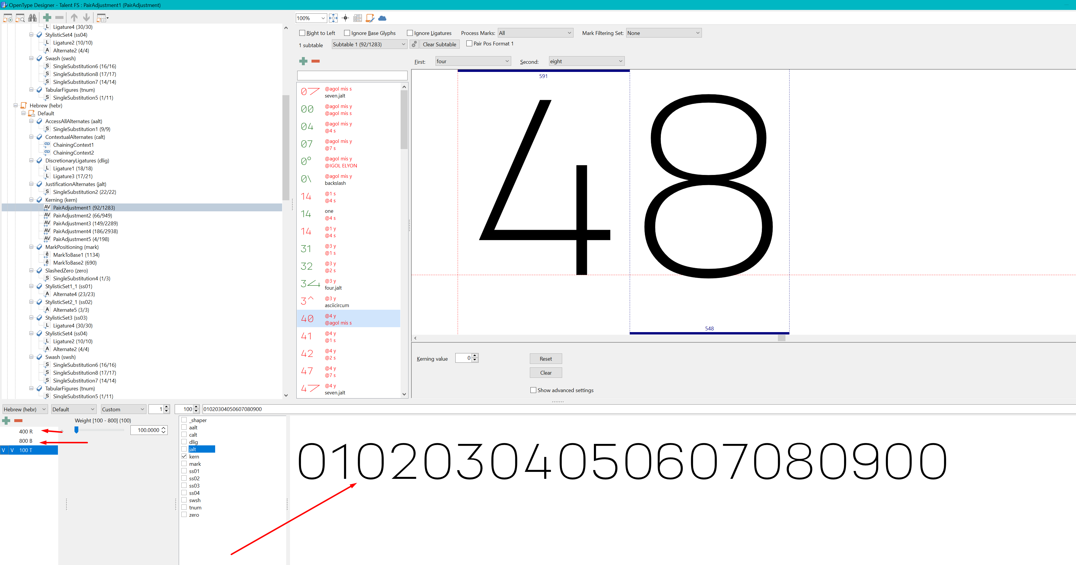Open the Custom preview text dropdown
Viewport: 1076px width, 565px height.
pos(123,409)
